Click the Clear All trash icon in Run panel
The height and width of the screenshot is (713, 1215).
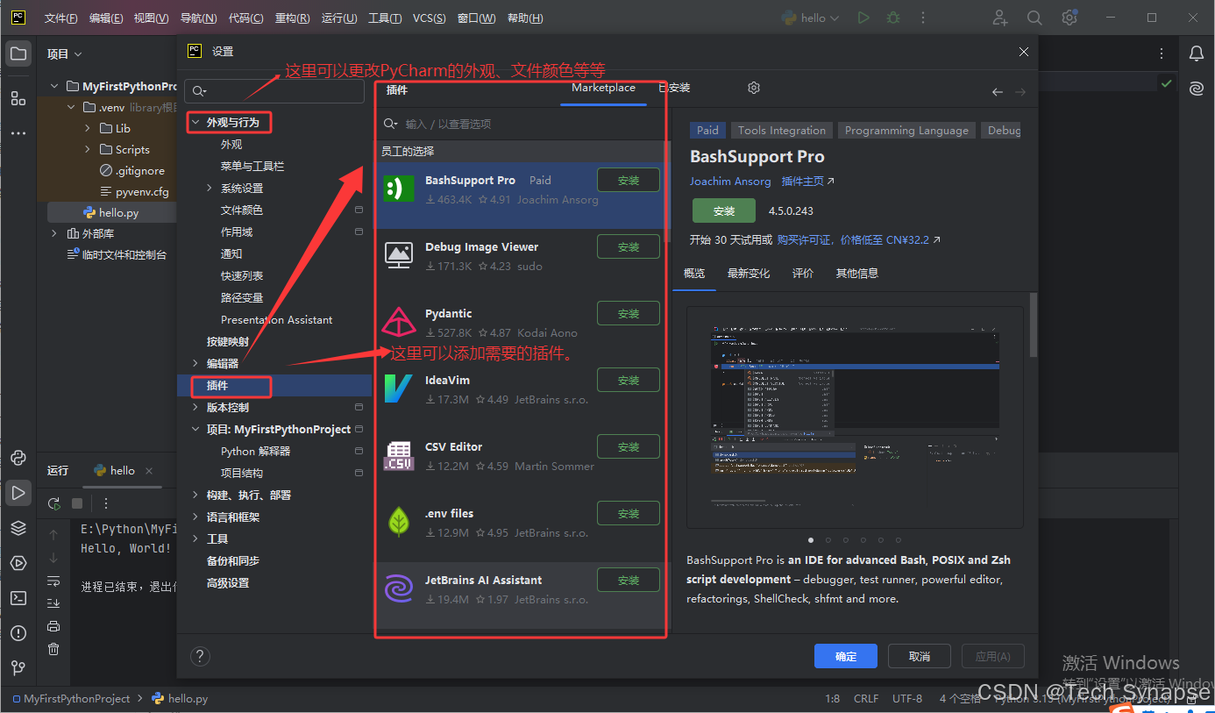click(x=53, y=649)
